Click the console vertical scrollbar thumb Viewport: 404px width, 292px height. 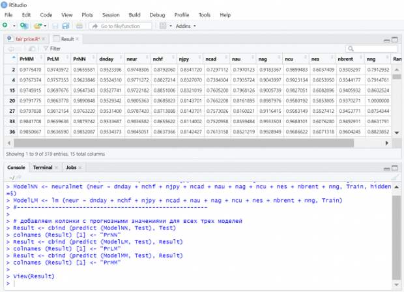(397, 237)
